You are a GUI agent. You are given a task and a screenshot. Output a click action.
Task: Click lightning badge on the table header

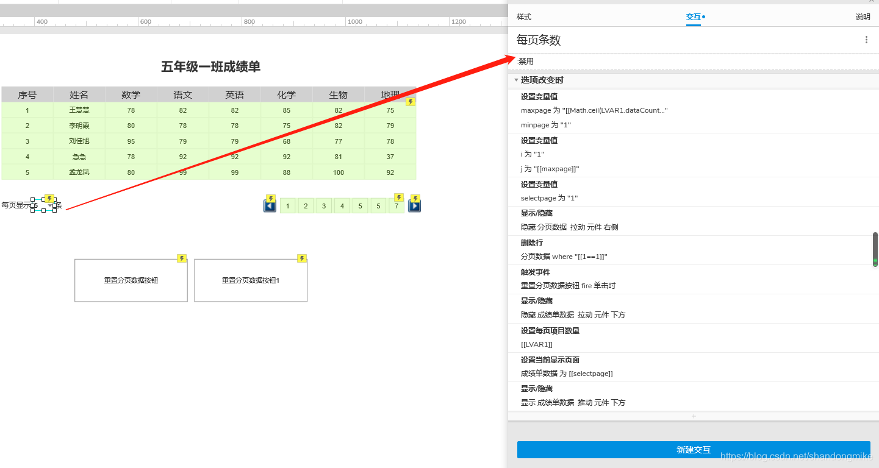pos(411,102)
